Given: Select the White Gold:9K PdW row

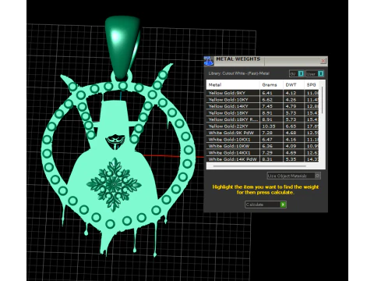Looking at the screenshot, I should coord(263,133).
